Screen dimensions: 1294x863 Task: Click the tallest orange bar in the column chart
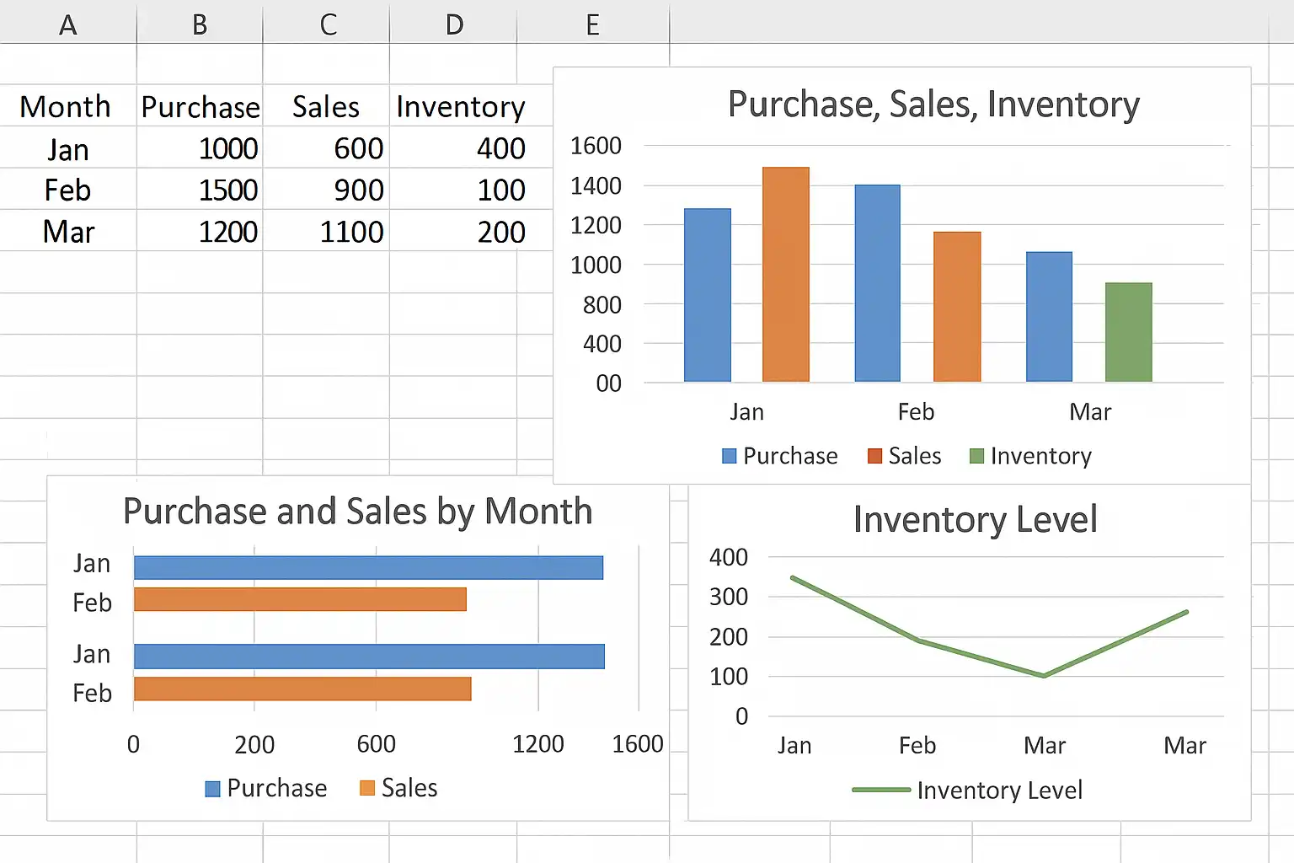click(x=785, y=274)
